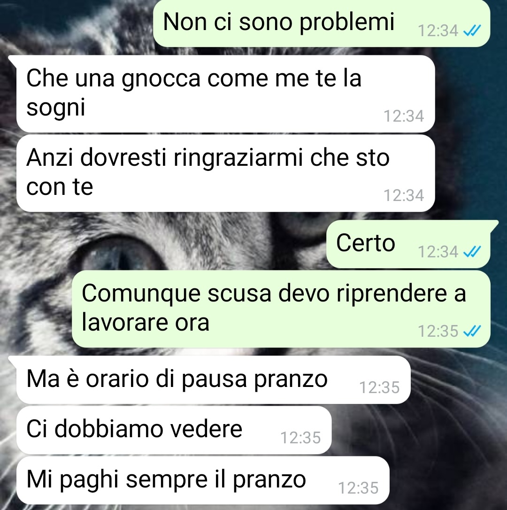Click the double check marks beside 'Certo'
Screen dimensions: 507x510
pos(472,252)
